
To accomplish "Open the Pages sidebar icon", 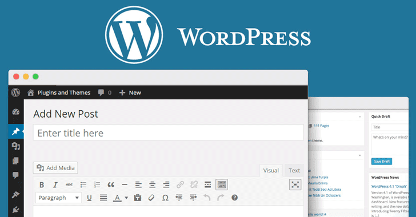I will tap(15, 160).
